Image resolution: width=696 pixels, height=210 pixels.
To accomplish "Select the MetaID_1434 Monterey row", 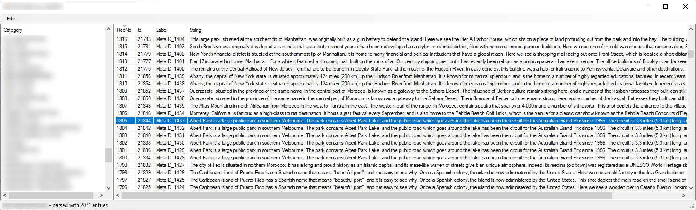I will [171, 113].
